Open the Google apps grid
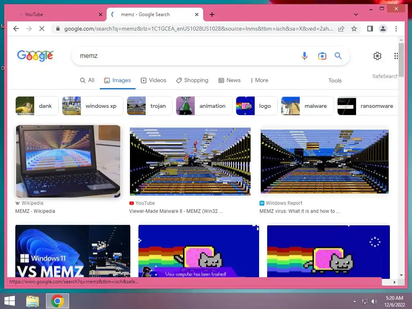The image size is (412, 309). (x=396, y=56)
